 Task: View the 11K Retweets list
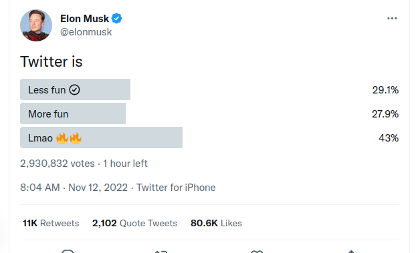point(51,223)
